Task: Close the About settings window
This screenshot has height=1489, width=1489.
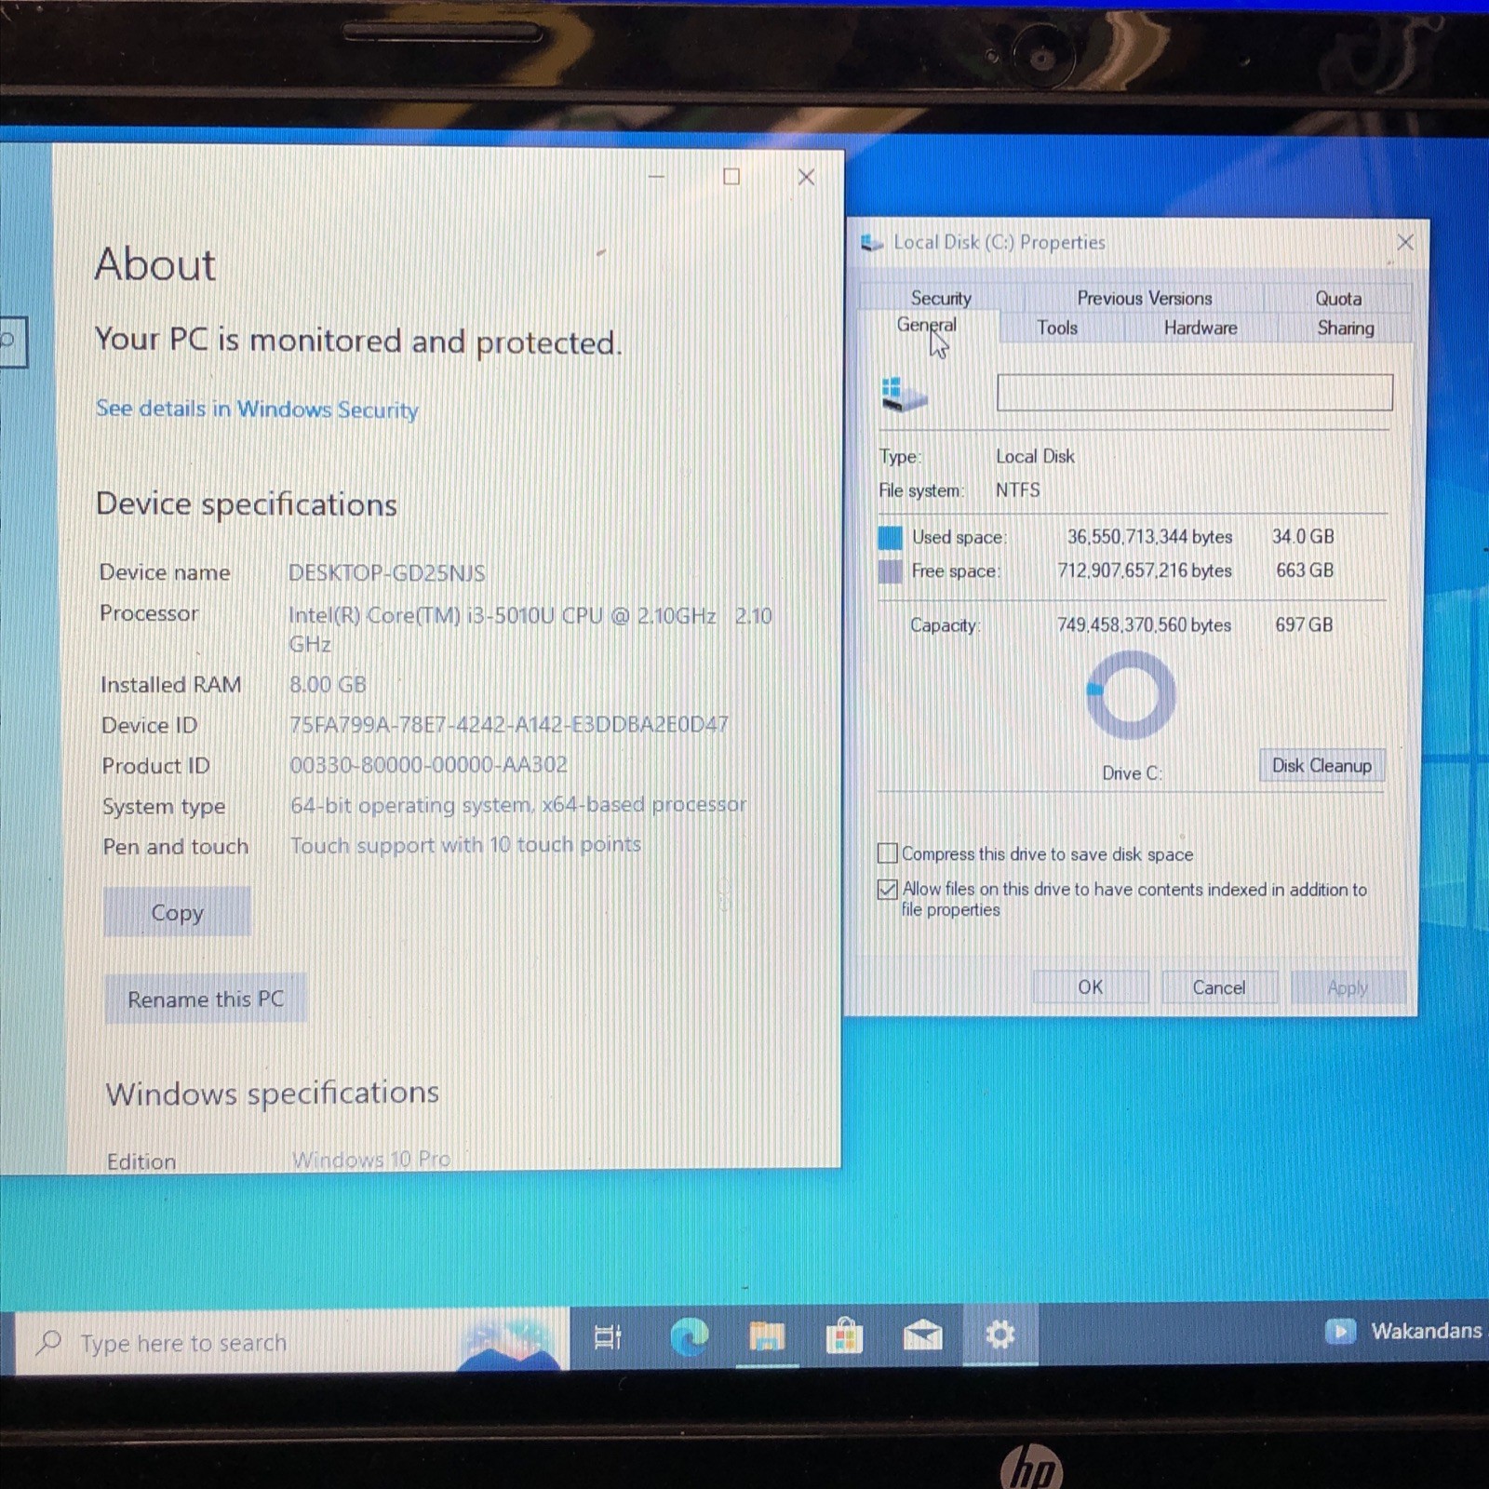Action: pyautogui.click(x=807, y=177)
